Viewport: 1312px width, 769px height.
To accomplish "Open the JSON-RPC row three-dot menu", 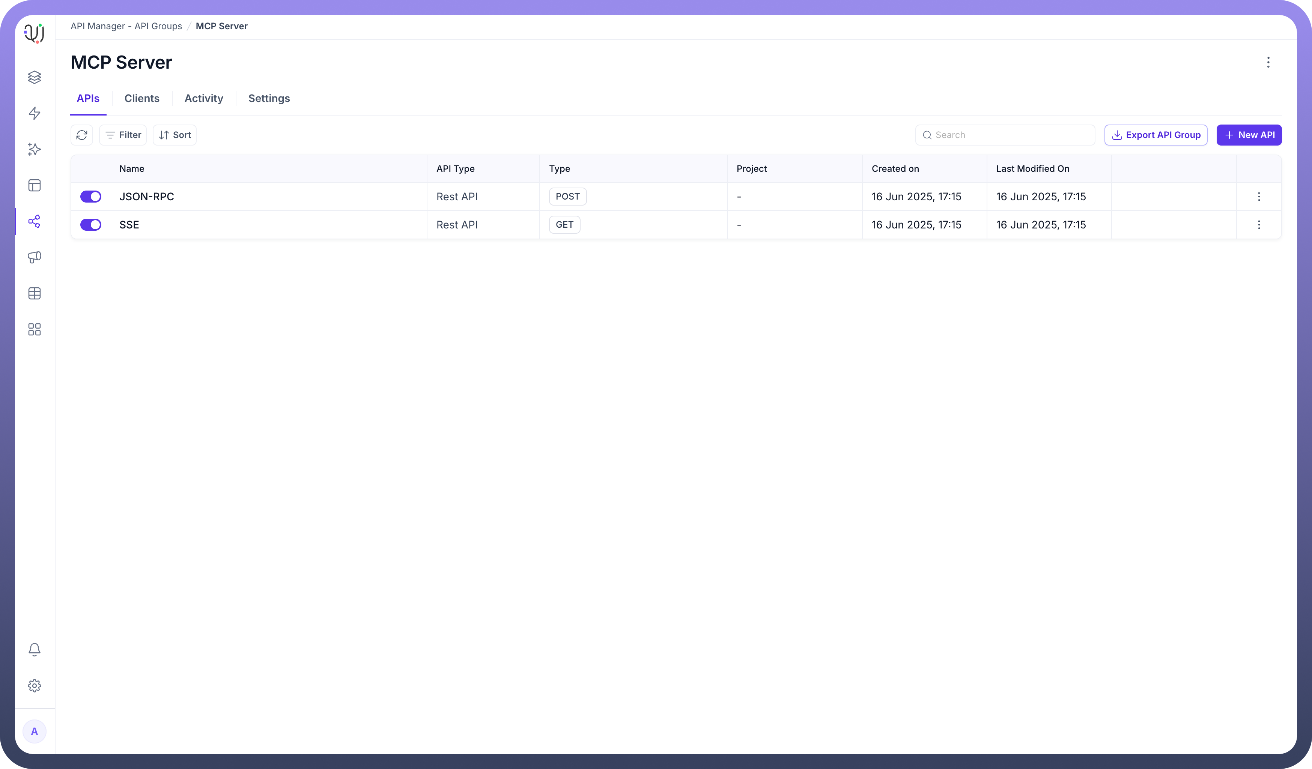I will pyautogui.click(x=1259, y=197).
